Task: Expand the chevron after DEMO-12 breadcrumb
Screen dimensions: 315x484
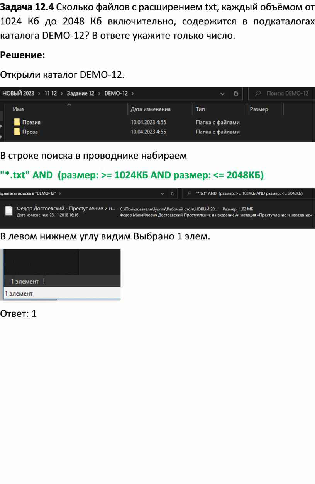Action: (x=133, y=94)
